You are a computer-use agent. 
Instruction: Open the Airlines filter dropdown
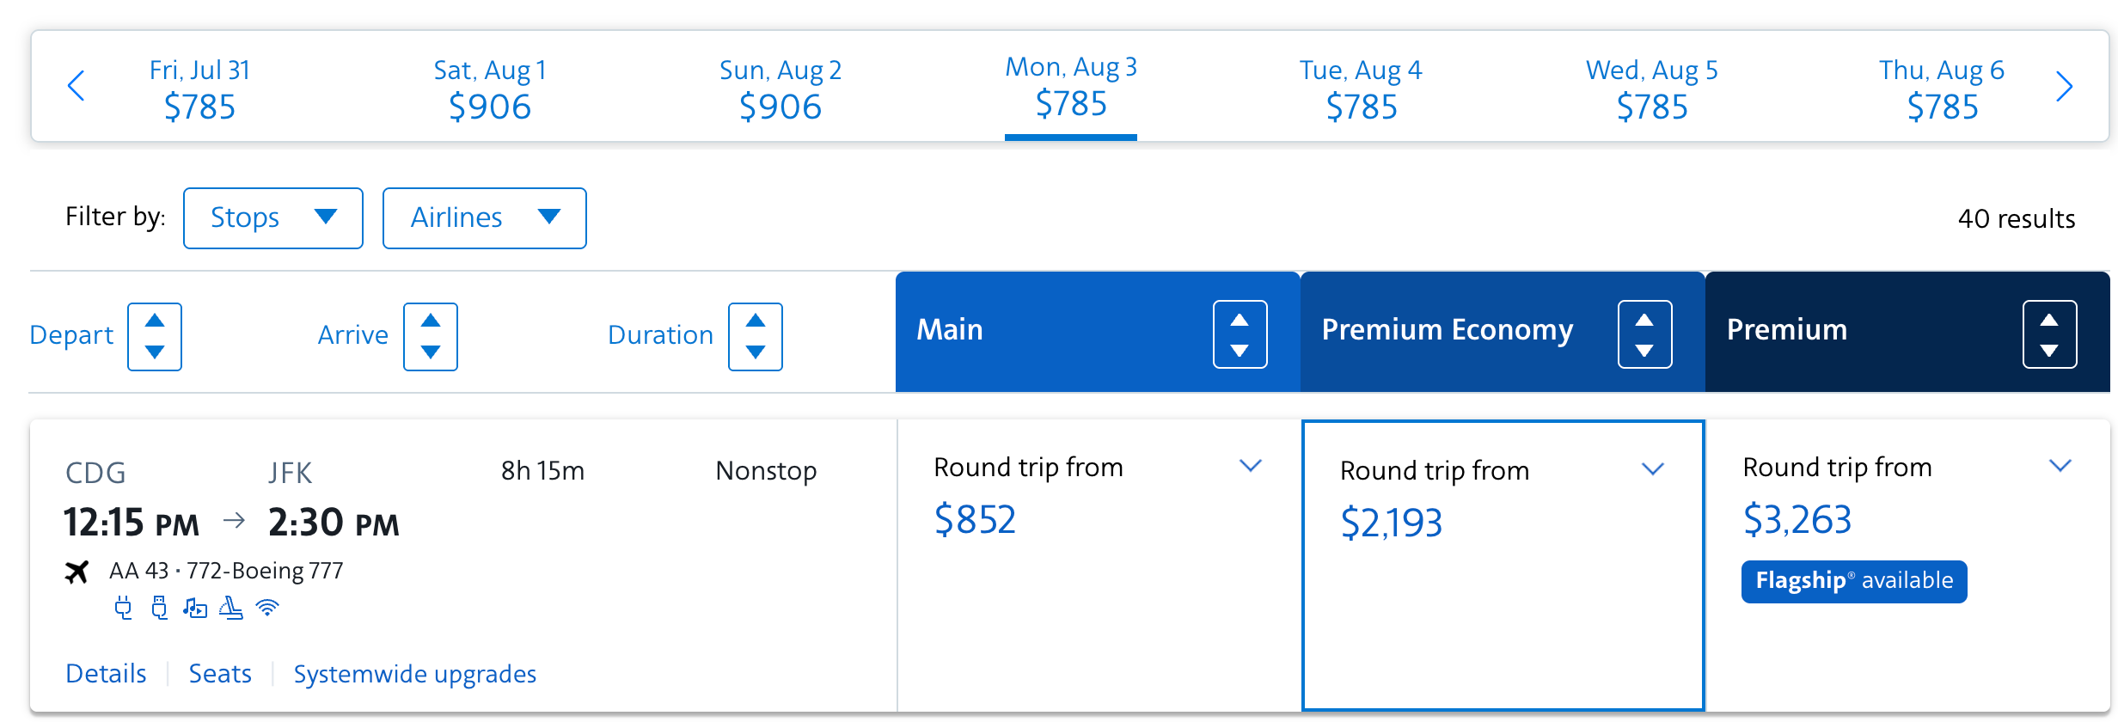[x=484, y=217]
